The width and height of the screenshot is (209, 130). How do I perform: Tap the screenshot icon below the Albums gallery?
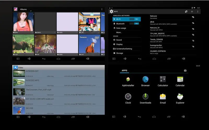18,59
